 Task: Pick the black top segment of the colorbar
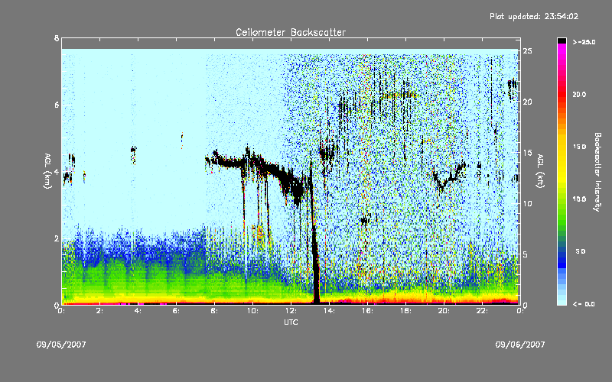point(562,40)
